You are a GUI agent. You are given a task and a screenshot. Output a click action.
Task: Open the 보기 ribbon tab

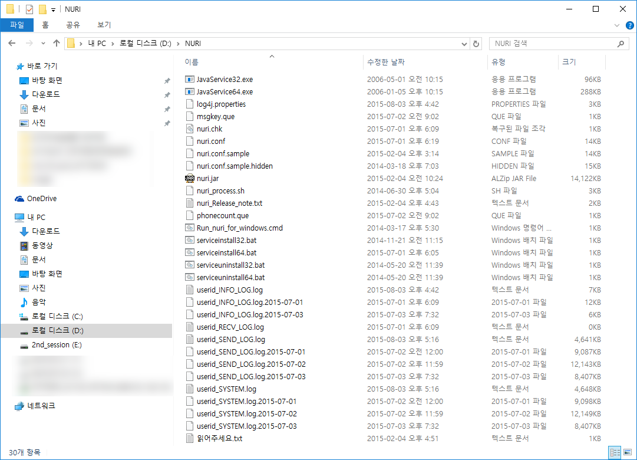104,25
